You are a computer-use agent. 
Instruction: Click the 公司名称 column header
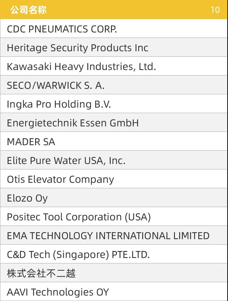tap(29, 10)
